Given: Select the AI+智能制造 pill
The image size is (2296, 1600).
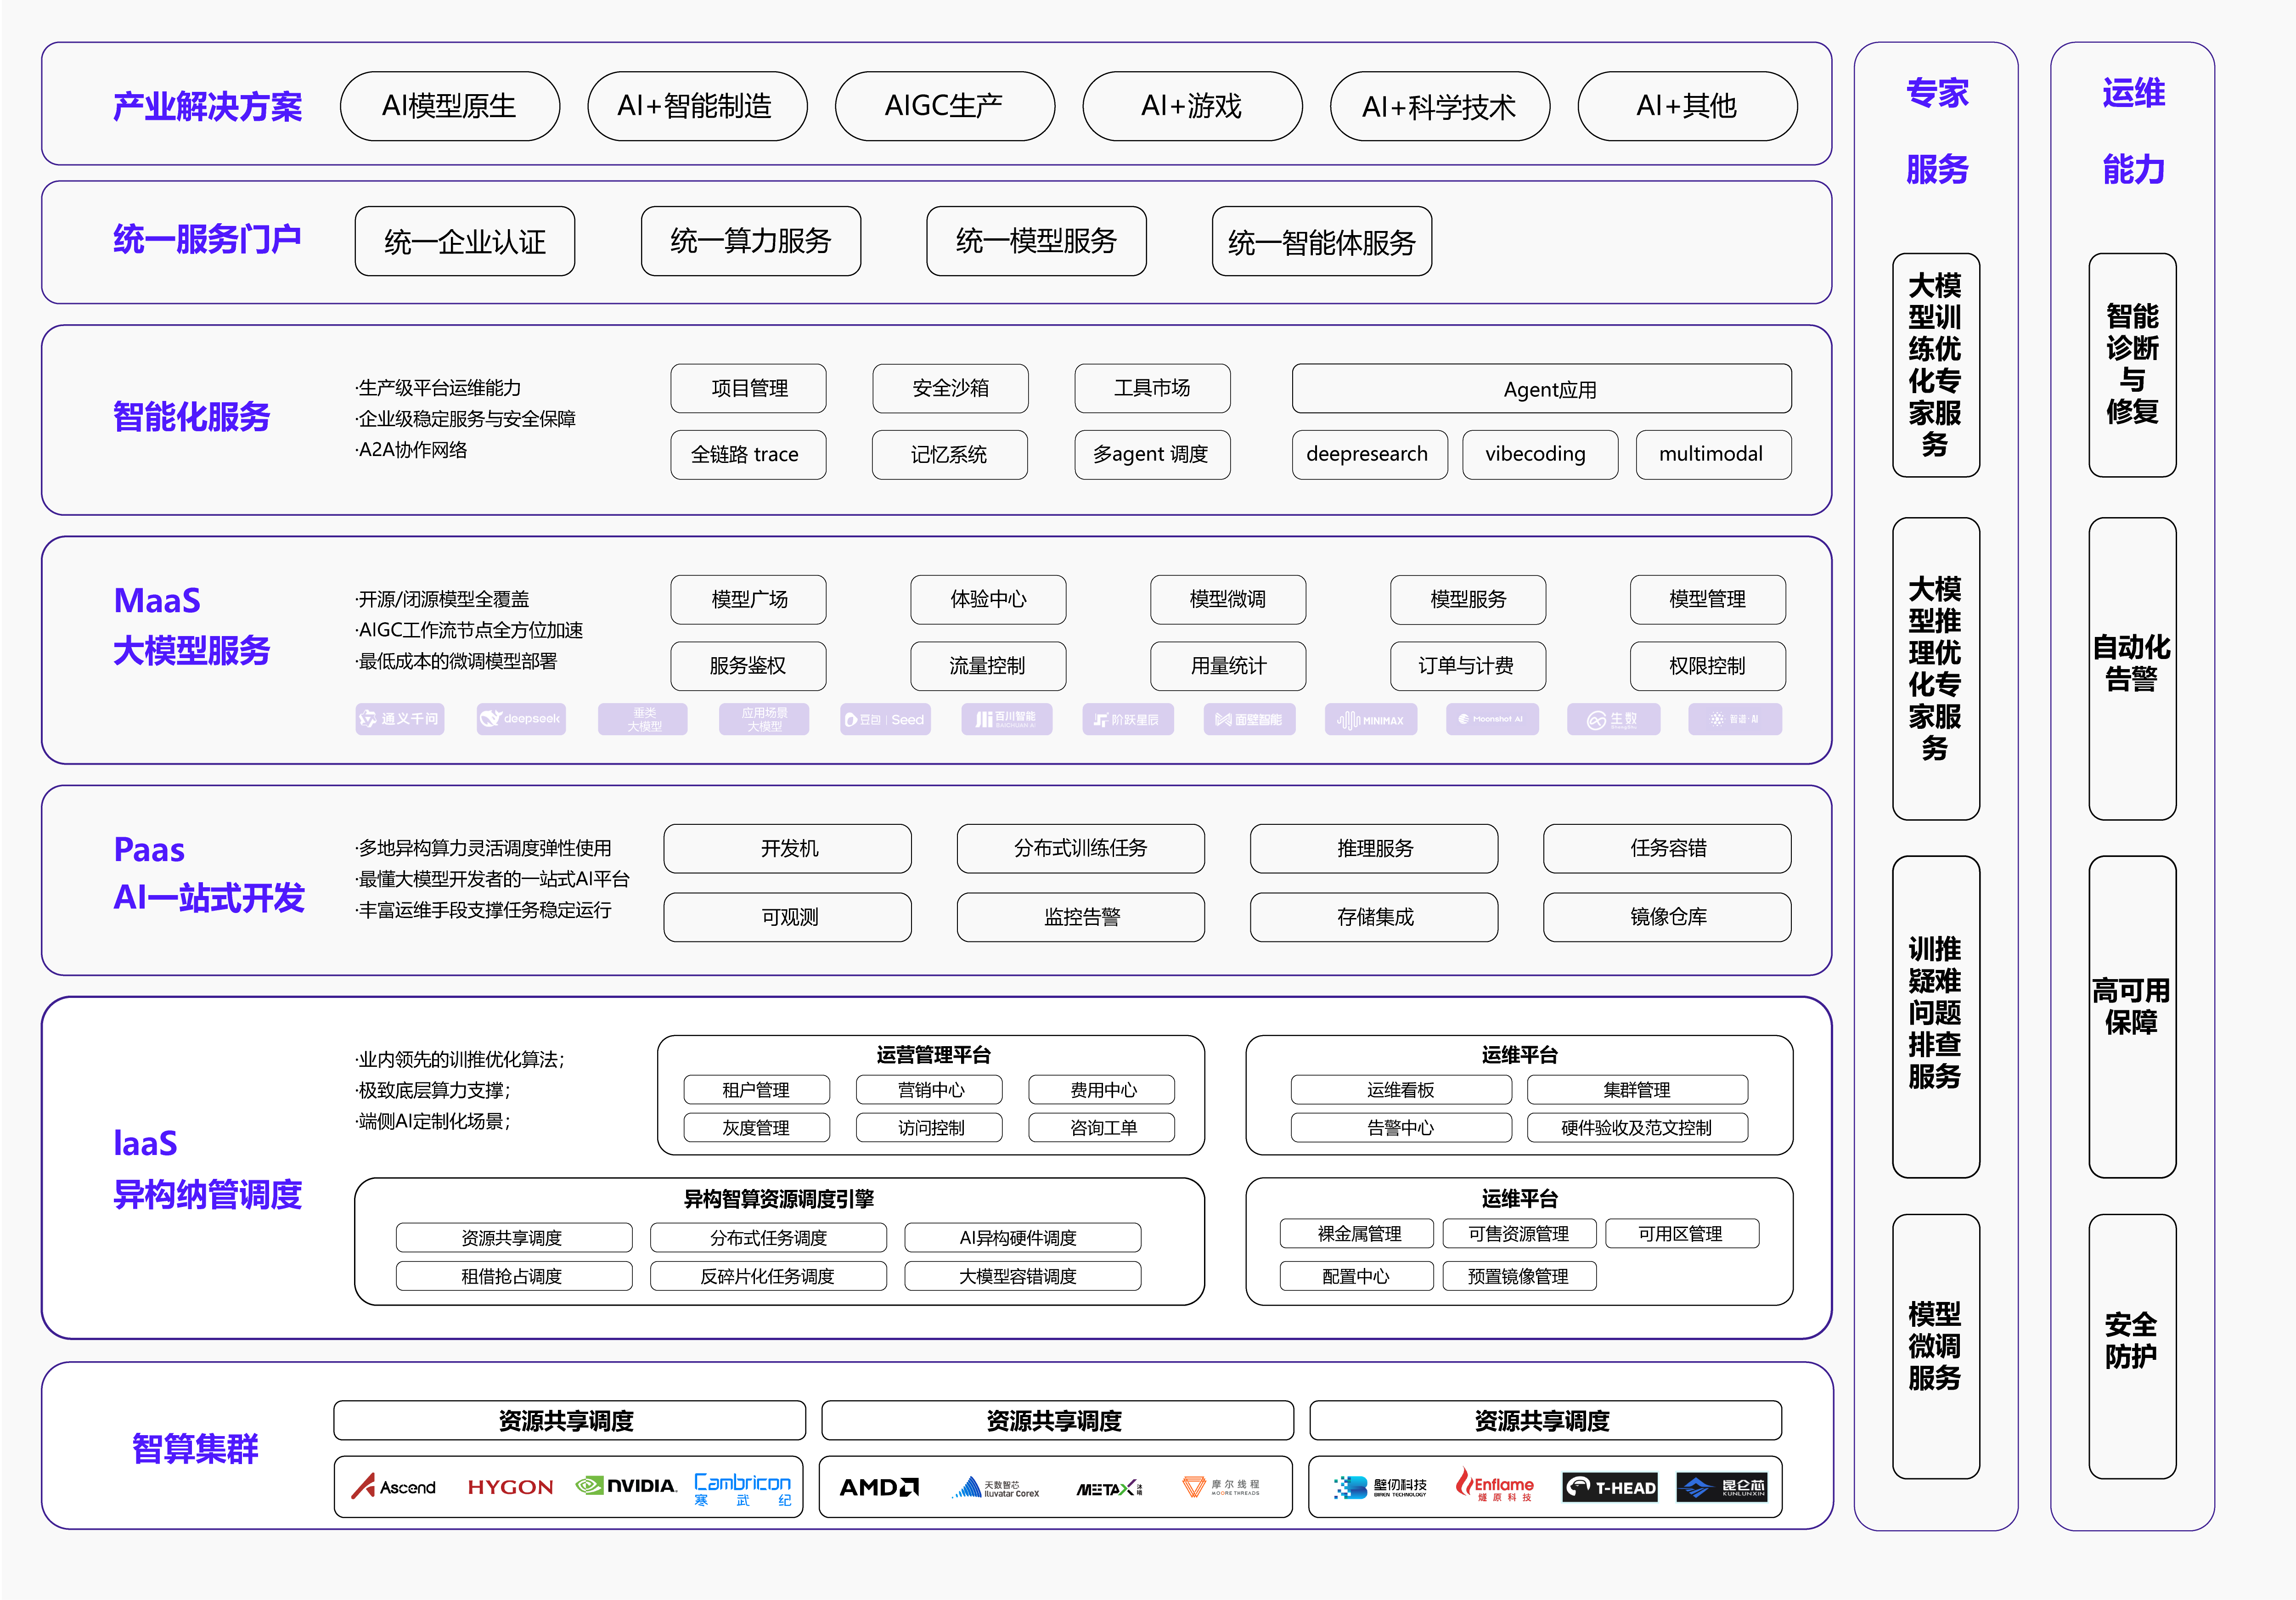Looking at the screenshot, I should point(697,106).
